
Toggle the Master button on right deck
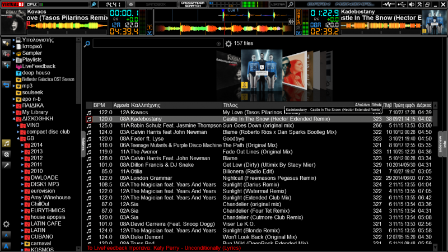(298, 17)
